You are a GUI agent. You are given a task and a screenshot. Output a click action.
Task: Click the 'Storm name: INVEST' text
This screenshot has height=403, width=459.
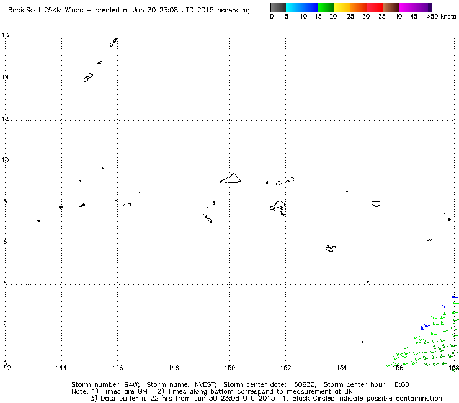(x=180, y=384)
